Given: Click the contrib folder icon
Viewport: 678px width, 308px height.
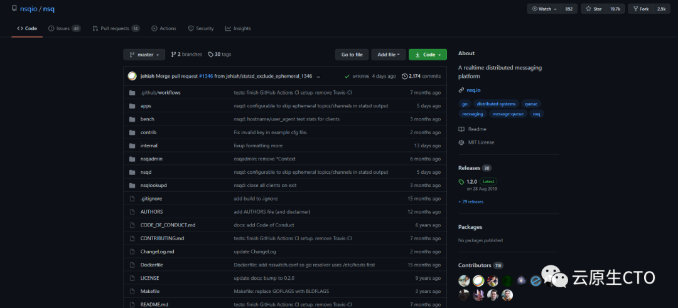Looking at the screenshot, I should [x=132, y=132].
